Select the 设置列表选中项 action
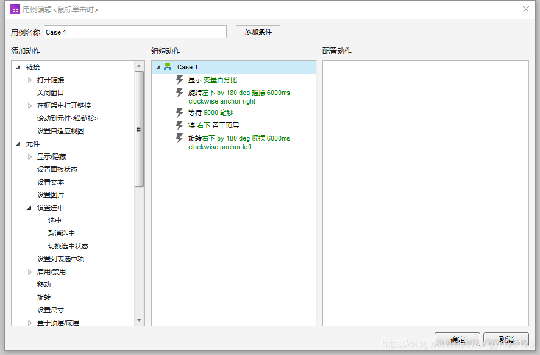Viewport: 540px width, 355px height. pyautogui.click(x=60, y=259)
